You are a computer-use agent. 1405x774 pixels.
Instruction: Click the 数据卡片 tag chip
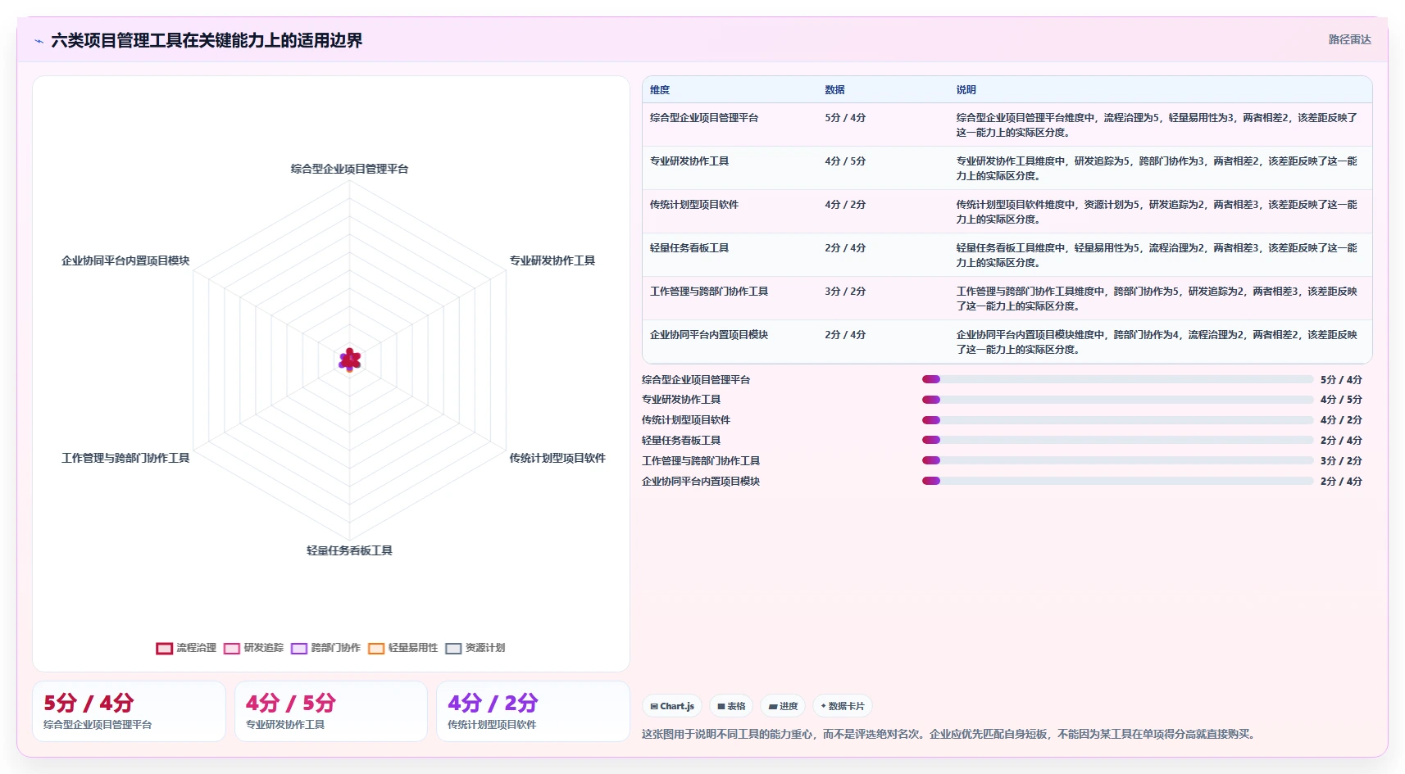click(843, 706)
